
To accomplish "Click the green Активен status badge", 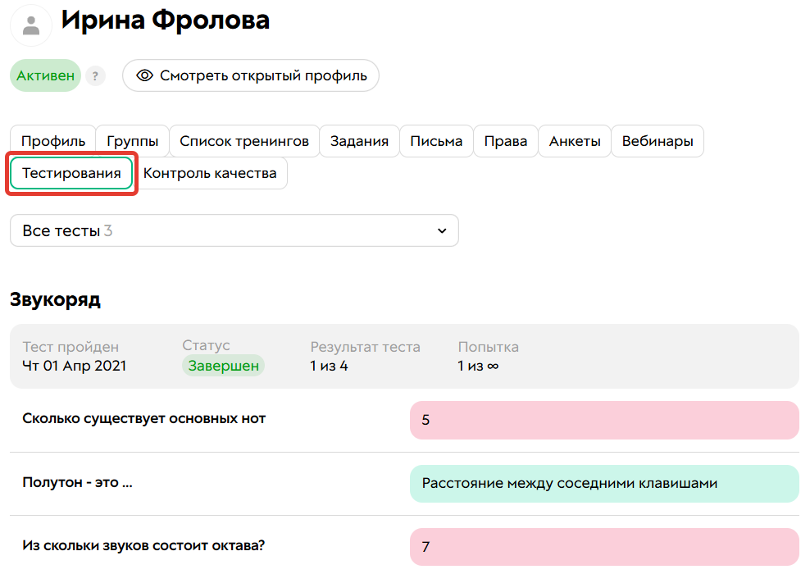I will pyautogui.click(x=45, y=75).
